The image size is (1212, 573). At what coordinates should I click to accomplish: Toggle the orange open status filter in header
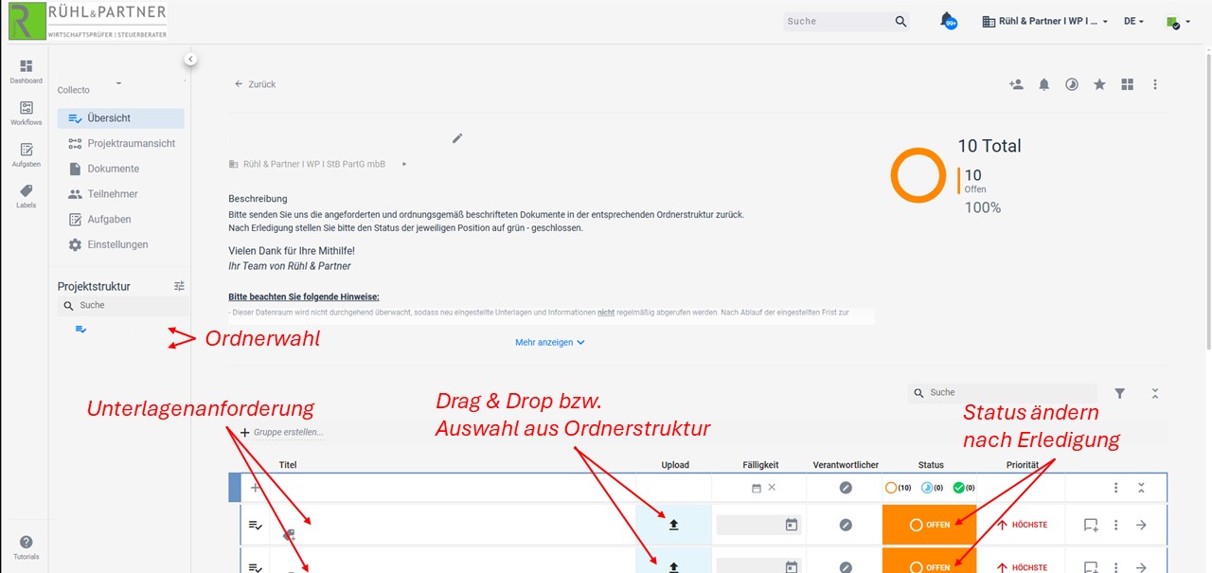point(897,488)
